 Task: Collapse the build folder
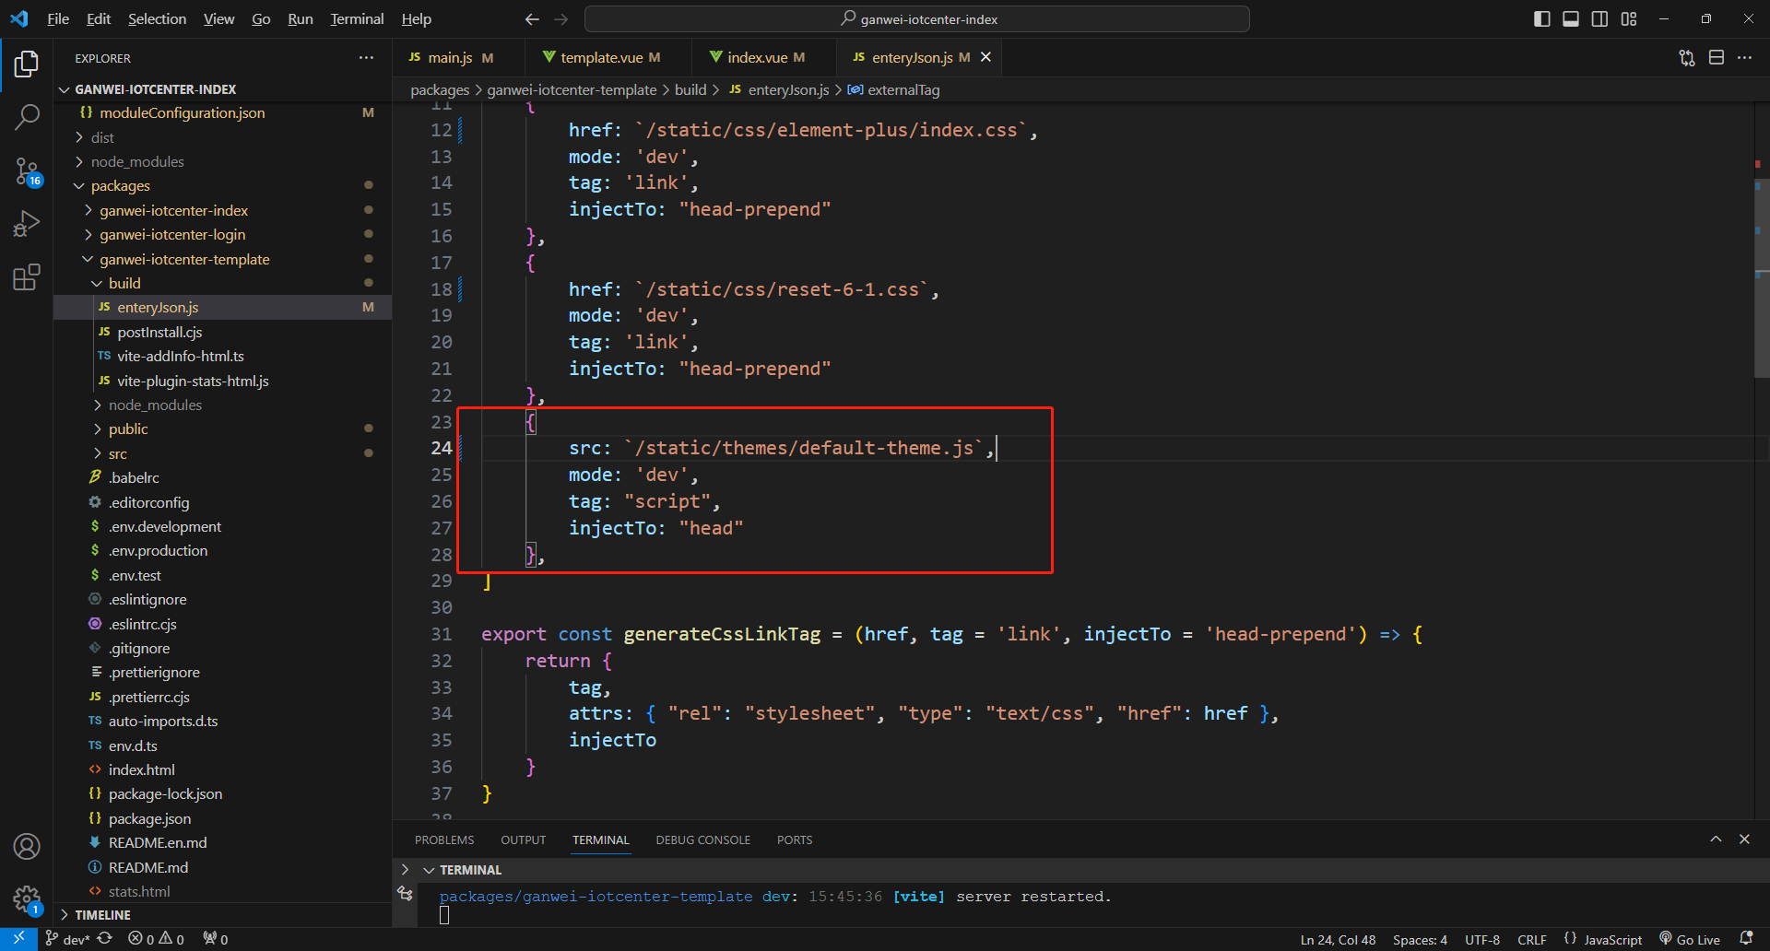click(124, 283)
